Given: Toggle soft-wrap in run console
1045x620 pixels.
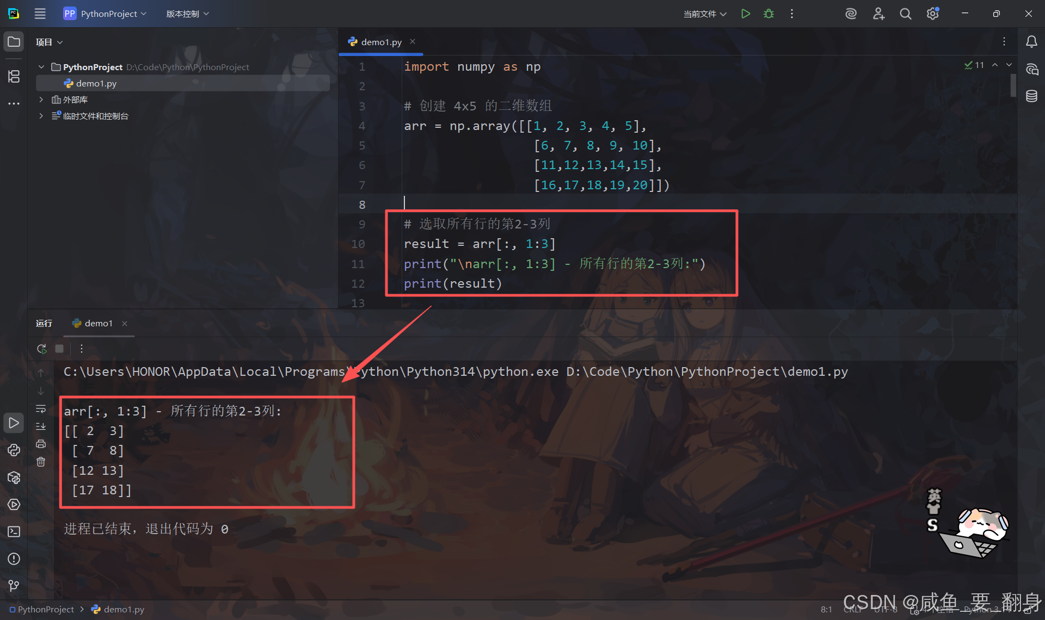Looking at the screenshot, I should click(x=41, y=408).
